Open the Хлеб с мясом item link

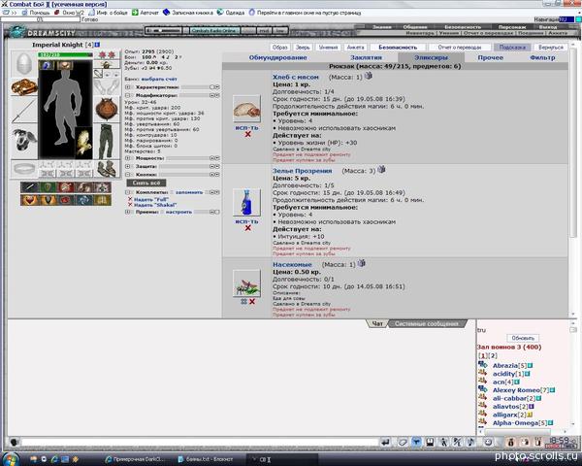[x=296, y=77]
